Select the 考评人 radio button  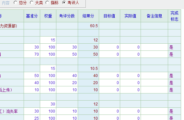(x=64, y=3)
